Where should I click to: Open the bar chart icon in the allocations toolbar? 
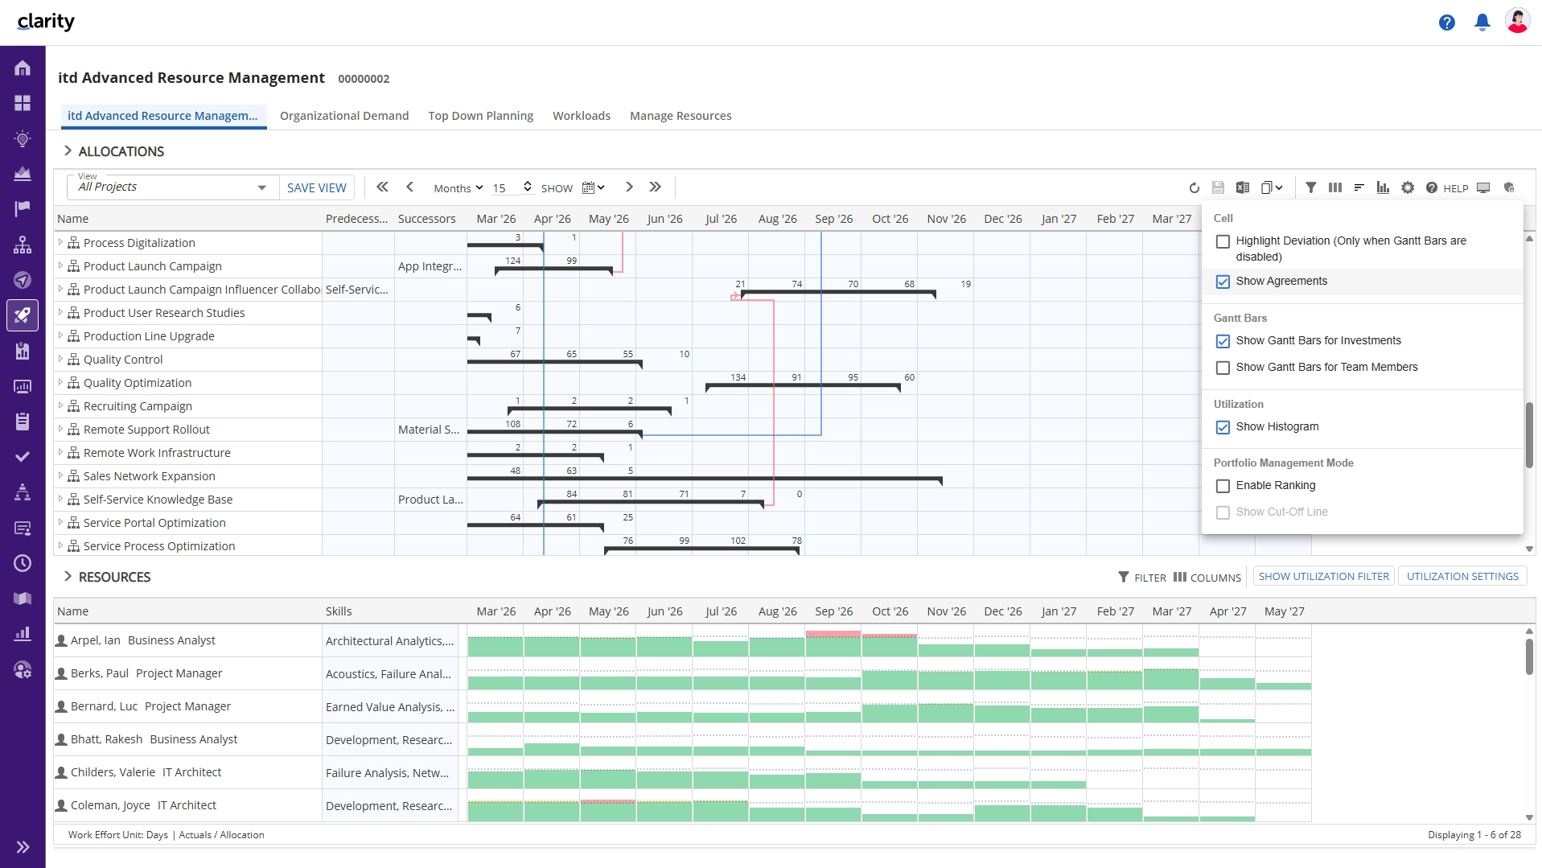1383,187
